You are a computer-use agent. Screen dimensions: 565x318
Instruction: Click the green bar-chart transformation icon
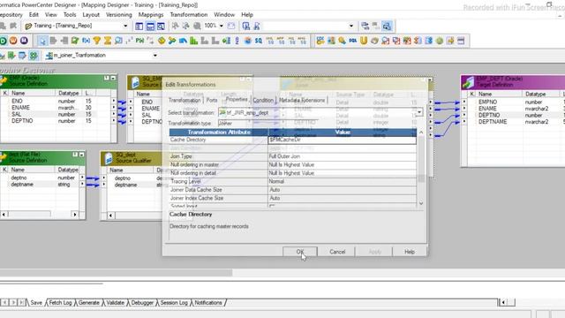click(x=194, y=41)
